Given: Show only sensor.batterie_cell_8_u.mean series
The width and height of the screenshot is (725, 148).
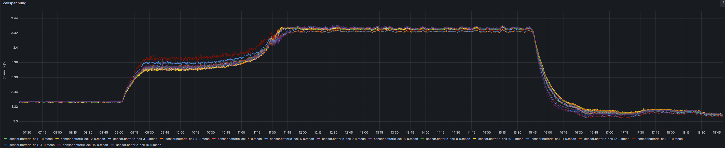Looking at the screenshot, I should click(x=396, y=139).
